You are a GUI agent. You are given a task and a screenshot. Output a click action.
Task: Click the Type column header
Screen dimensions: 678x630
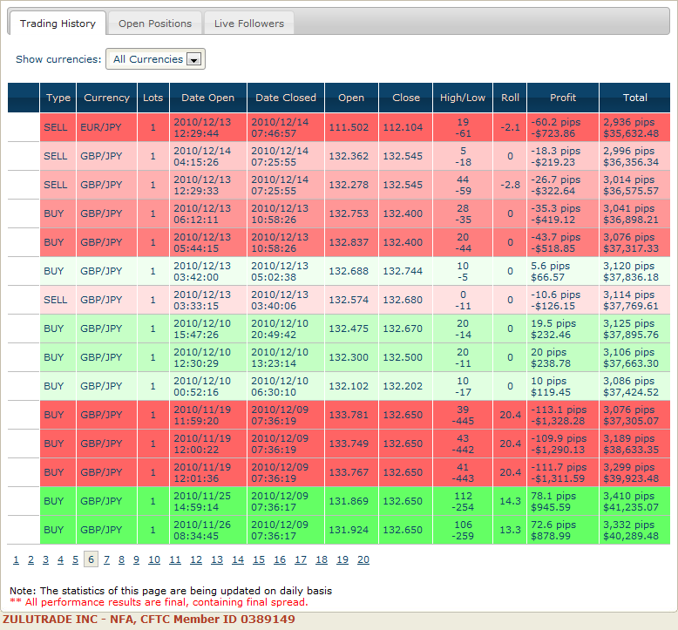(x=58, y=98)
